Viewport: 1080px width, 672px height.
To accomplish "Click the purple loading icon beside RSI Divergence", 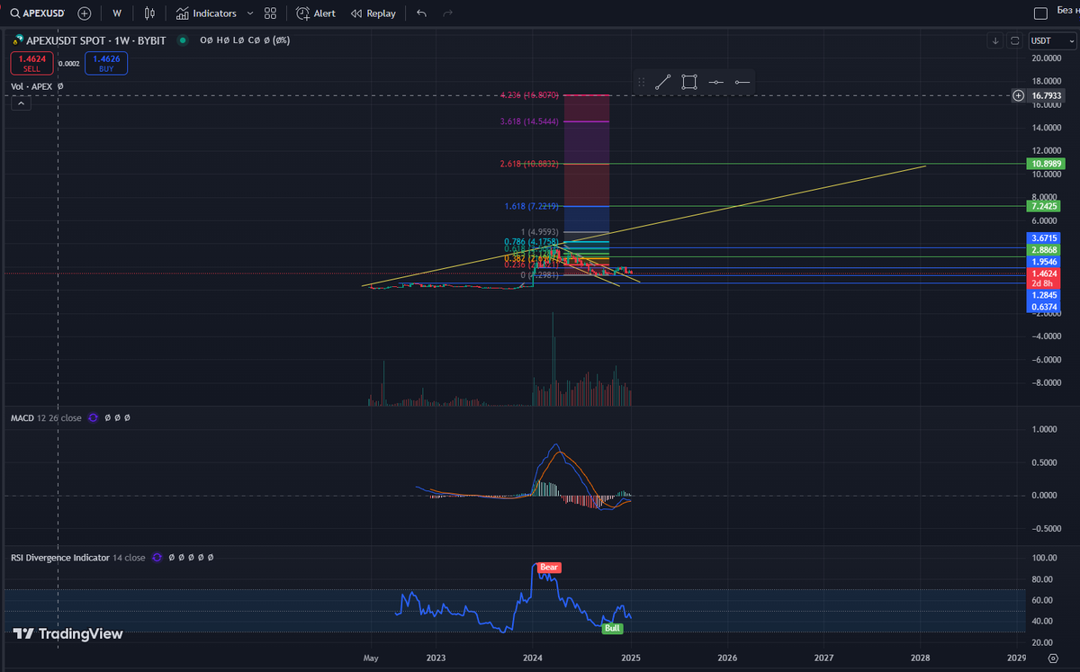I will 157,558.
